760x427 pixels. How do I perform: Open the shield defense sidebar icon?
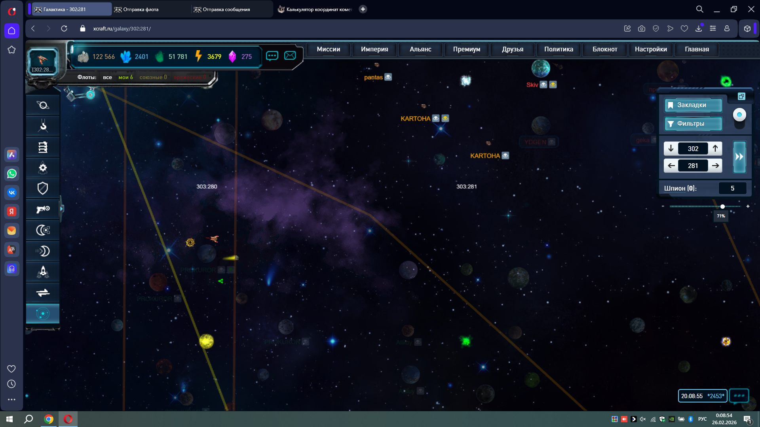pos(43,189)
